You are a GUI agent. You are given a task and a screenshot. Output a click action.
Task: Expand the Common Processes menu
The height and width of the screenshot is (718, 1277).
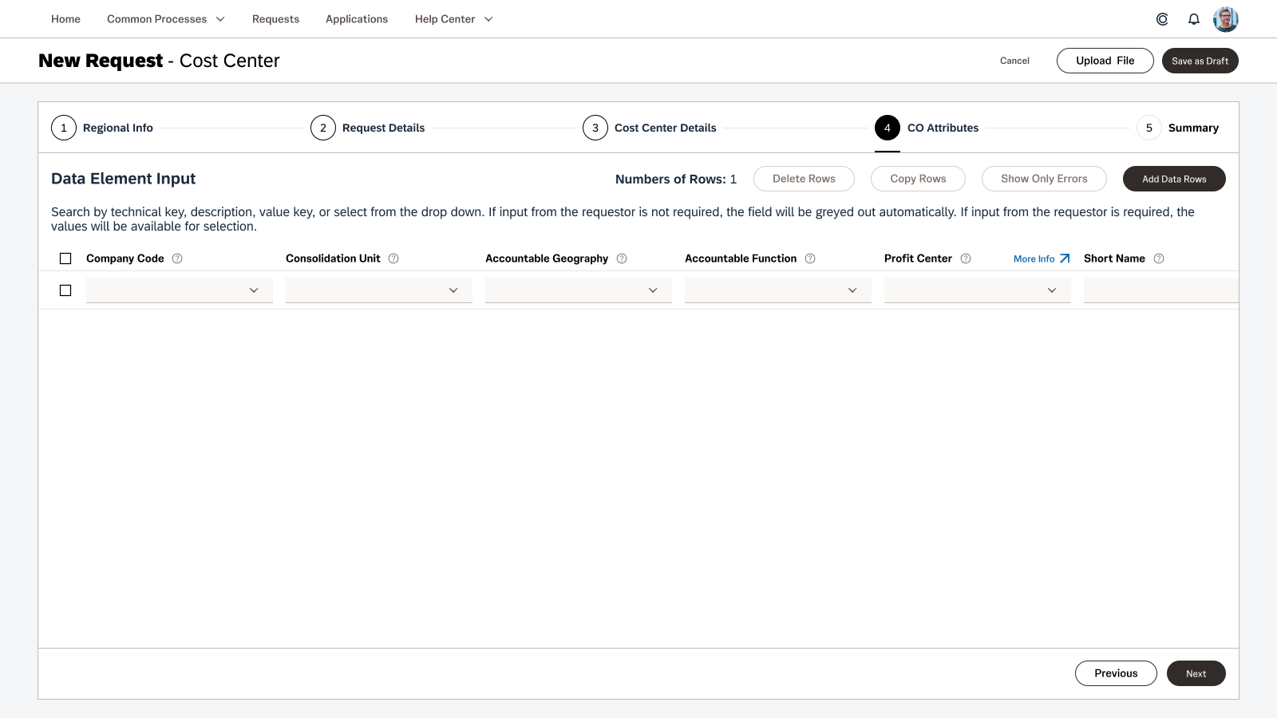(166, 19)
